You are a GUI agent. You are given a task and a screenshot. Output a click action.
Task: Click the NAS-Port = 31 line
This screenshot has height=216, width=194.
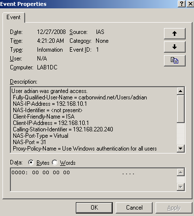coord(30,142)
